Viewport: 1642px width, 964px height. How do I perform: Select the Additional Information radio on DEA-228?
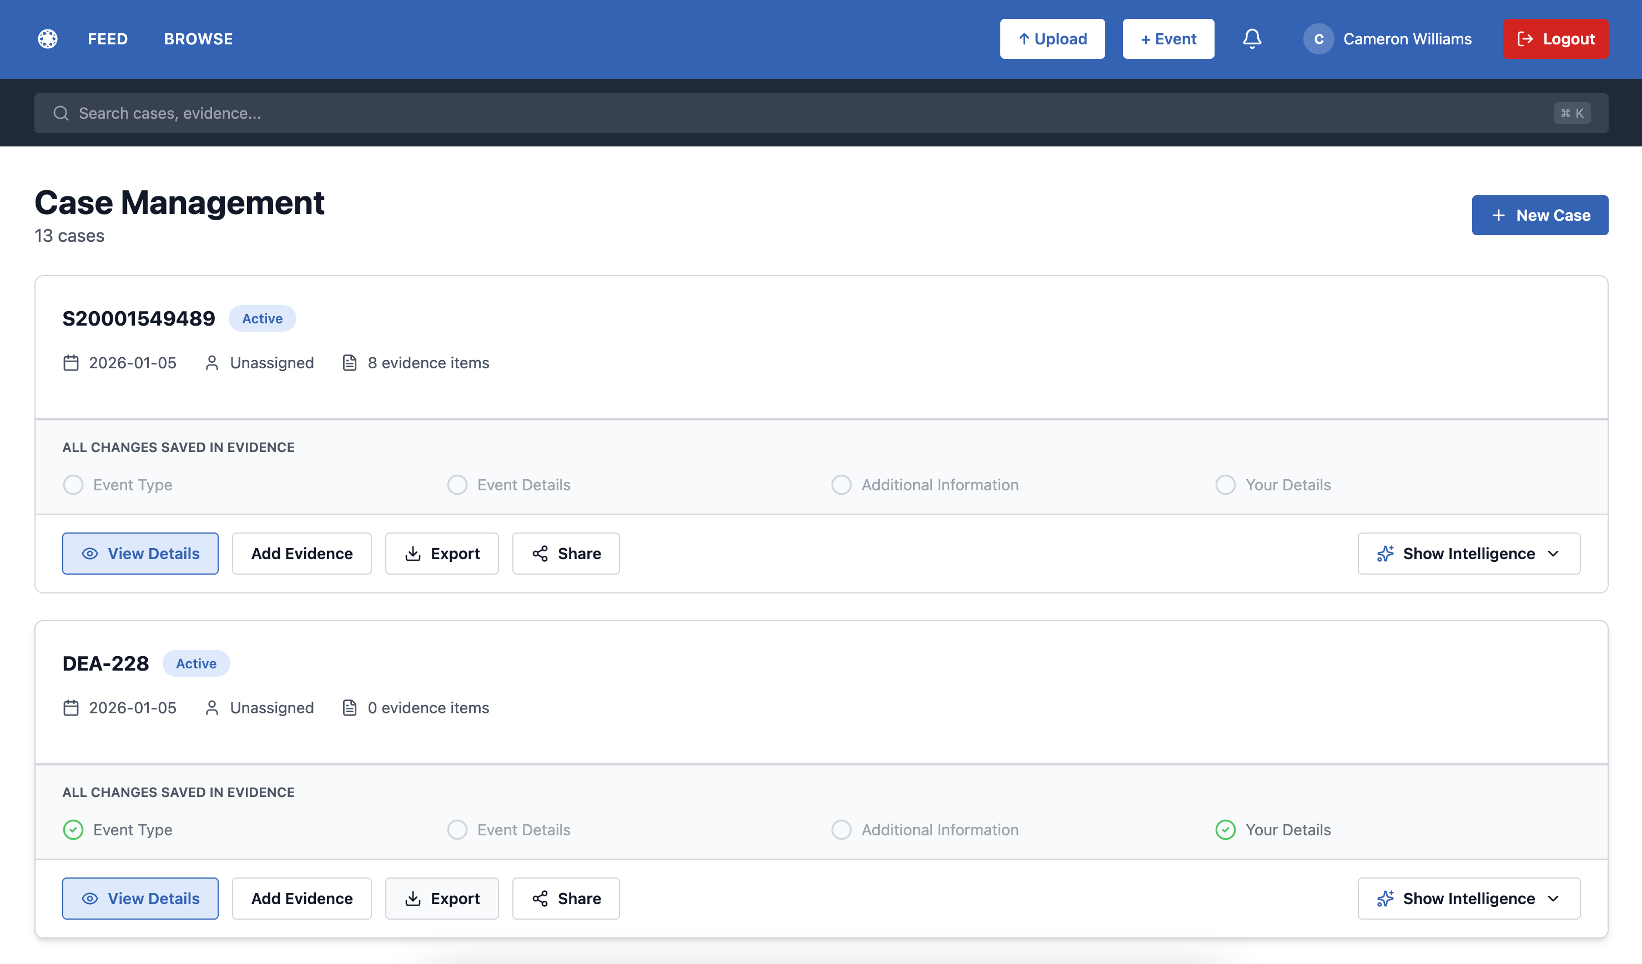pos(841,829)
